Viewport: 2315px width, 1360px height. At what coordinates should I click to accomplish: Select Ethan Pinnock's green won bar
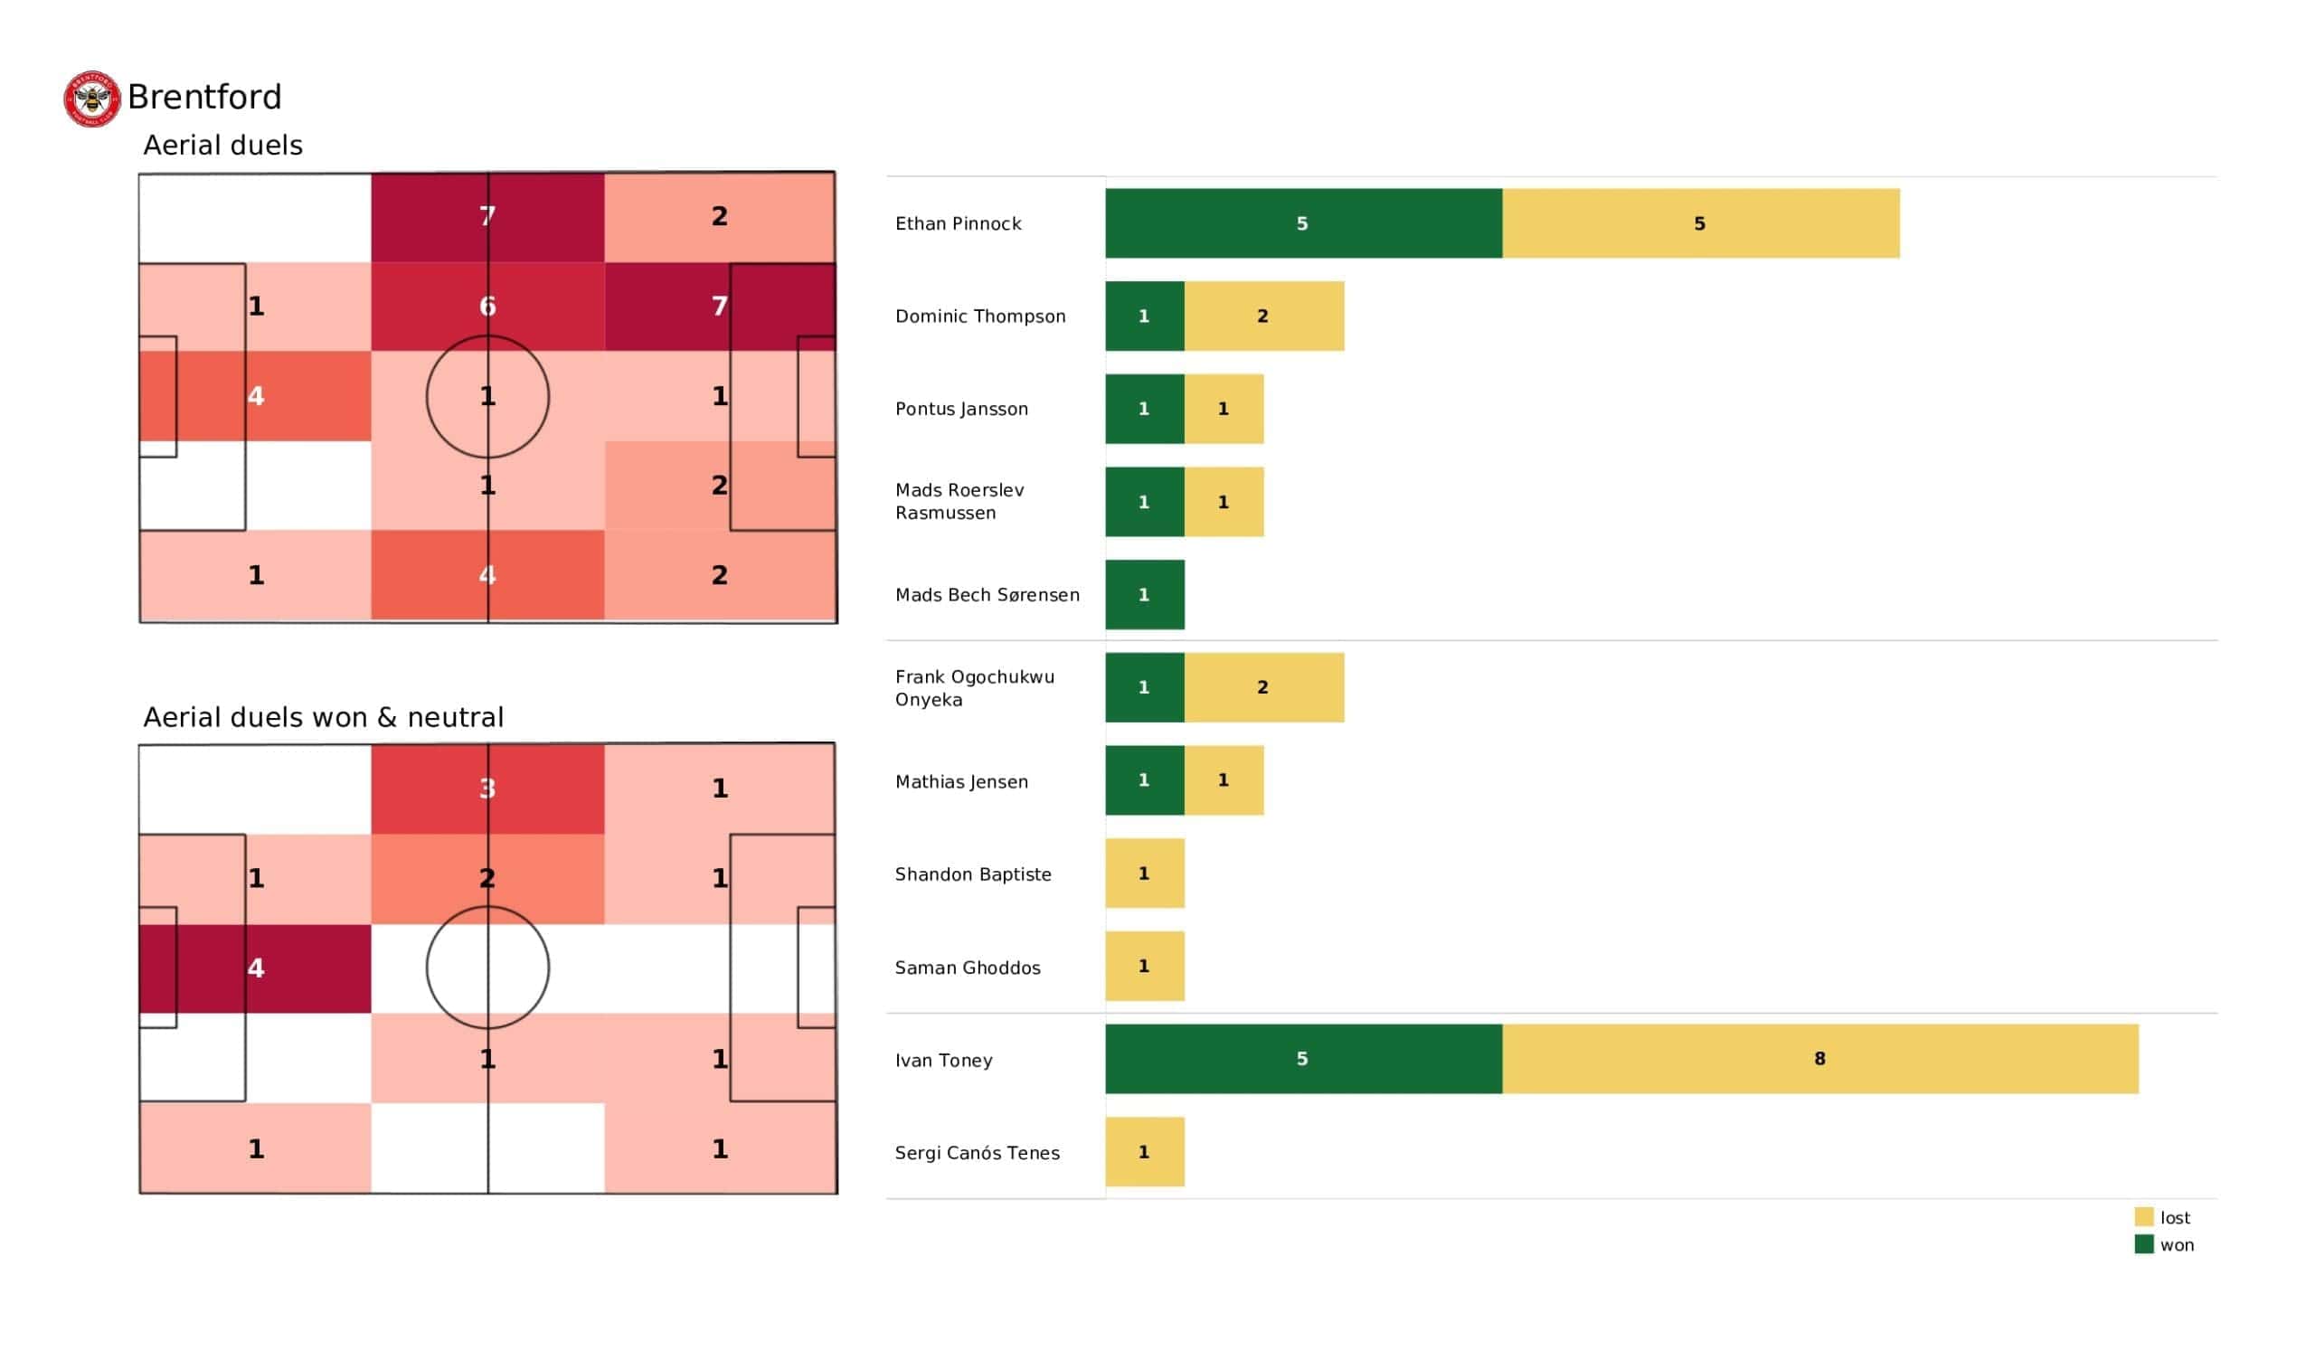click(x=1303, y=223)
